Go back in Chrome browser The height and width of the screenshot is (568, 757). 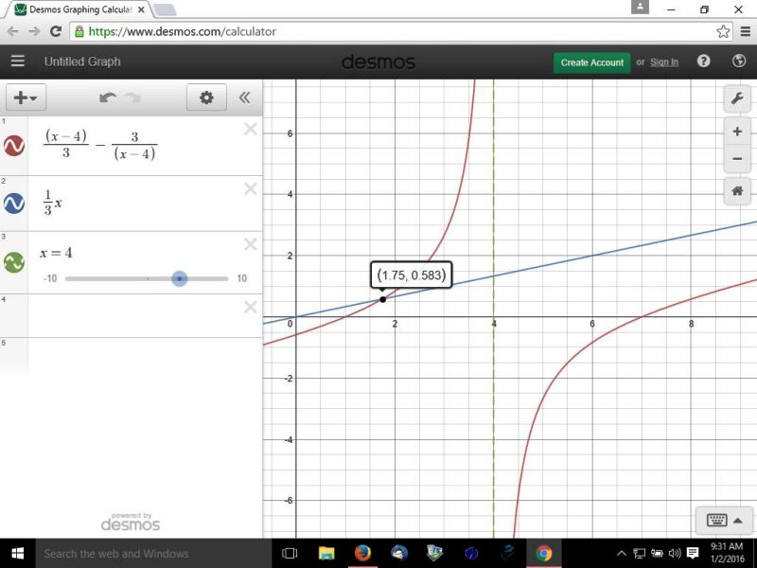(13, 31)
